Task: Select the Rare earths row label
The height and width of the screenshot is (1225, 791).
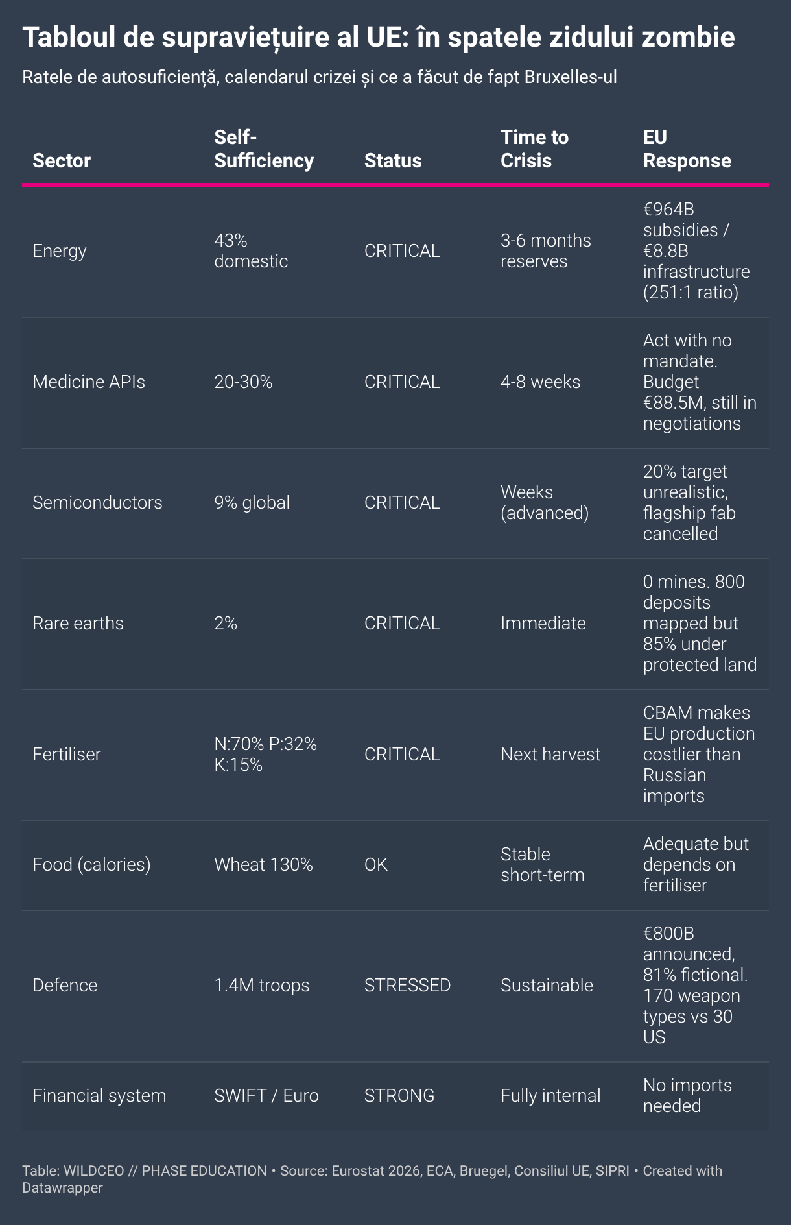Action: tap(78, 623)
